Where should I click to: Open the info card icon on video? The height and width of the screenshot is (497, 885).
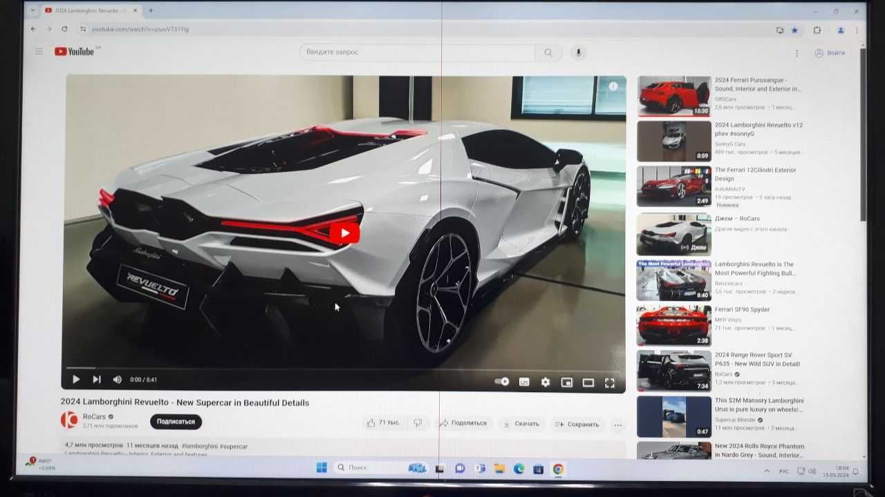click(613, 86)
